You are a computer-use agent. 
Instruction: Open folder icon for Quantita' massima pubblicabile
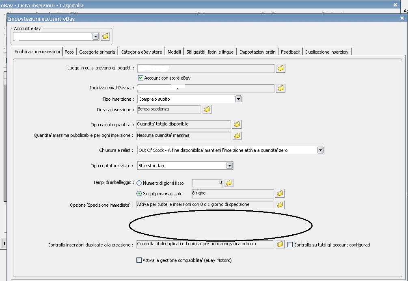coord(237,136)
